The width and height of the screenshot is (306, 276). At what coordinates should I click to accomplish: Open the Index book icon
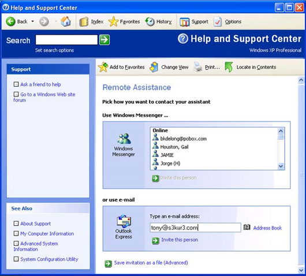[84, 22]
